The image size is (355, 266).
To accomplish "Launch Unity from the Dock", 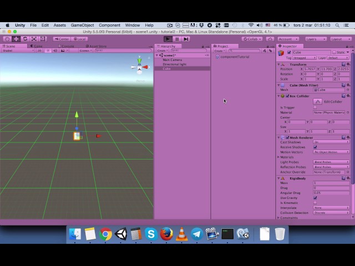I will 121,234.
